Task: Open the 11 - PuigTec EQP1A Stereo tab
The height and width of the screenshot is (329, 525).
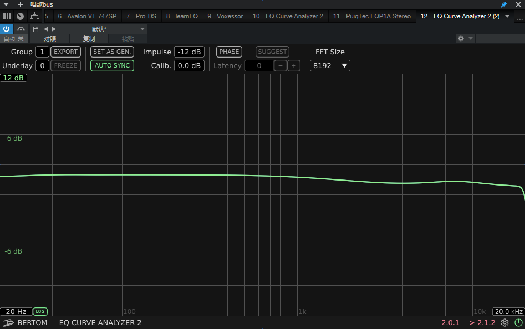Action: coord(371,16)
